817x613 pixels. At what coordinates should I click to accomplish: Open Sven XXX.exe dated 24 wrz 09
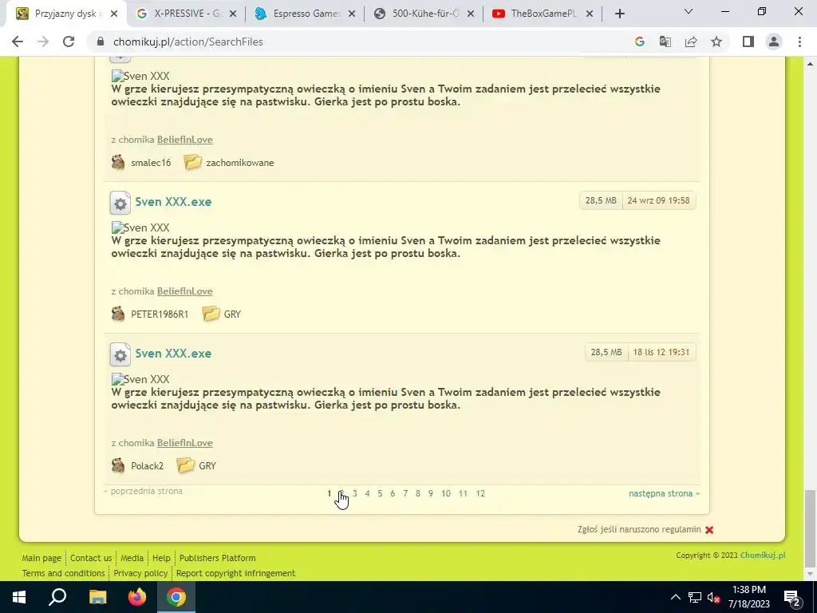(x=173, y=202)
